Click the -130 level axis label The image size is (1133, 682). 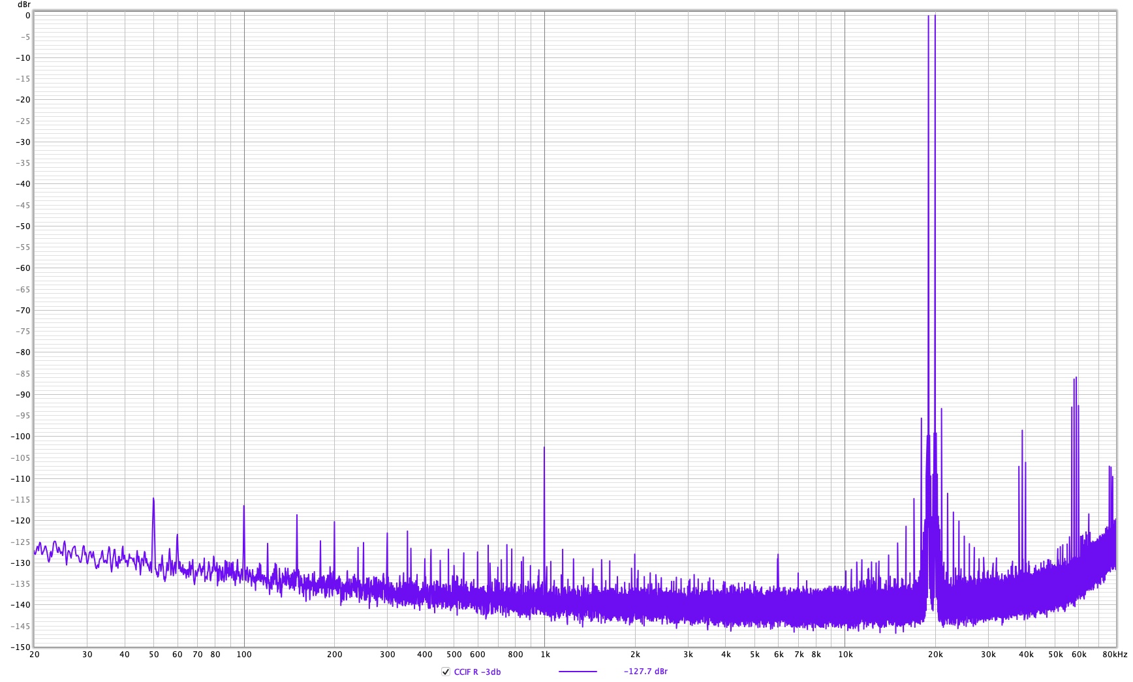[20, 563]
